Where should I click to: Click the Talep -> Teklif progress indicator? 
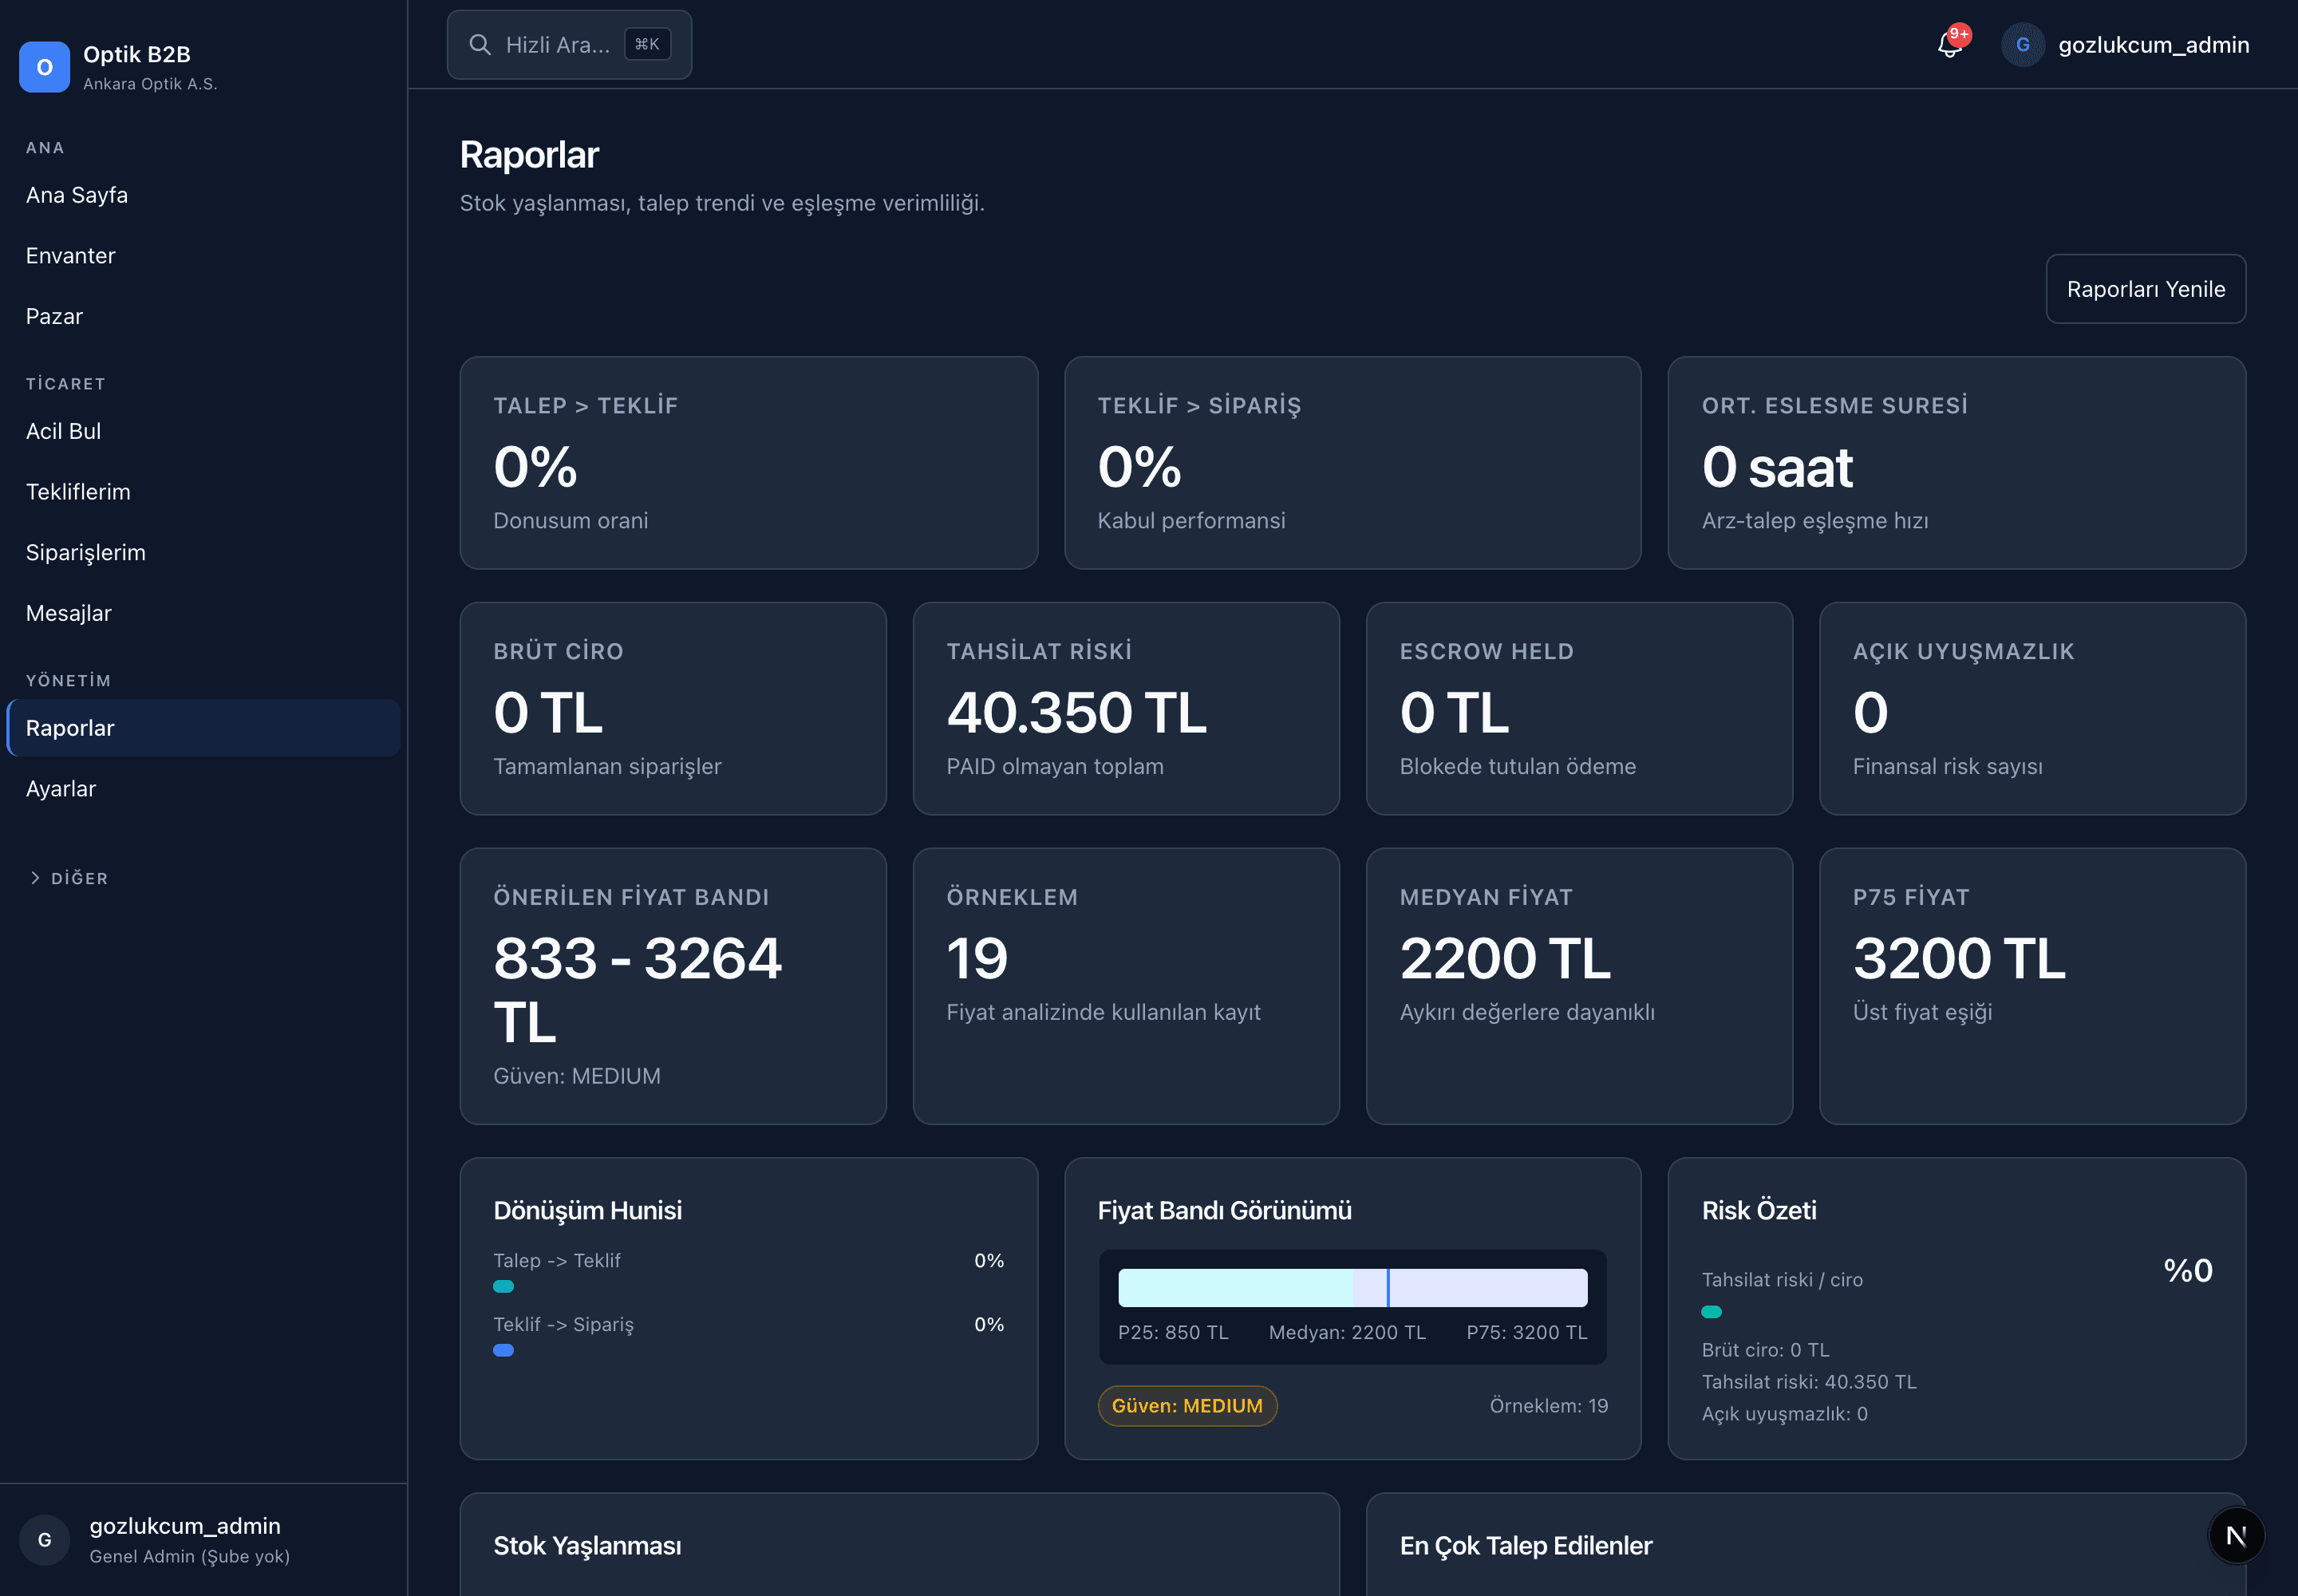tap(503, 1287)
